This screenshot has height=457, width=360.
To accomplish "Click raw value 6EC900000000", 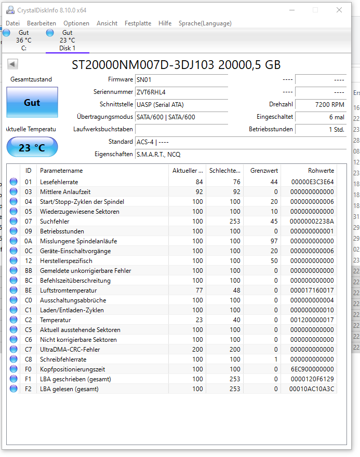I will click(312, 369).
